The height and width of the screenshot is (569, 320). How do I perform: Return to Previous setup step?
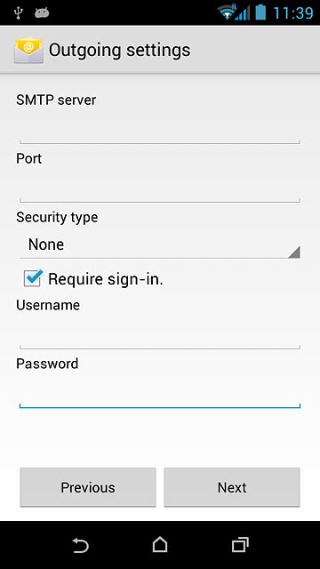tap(88, 487)
